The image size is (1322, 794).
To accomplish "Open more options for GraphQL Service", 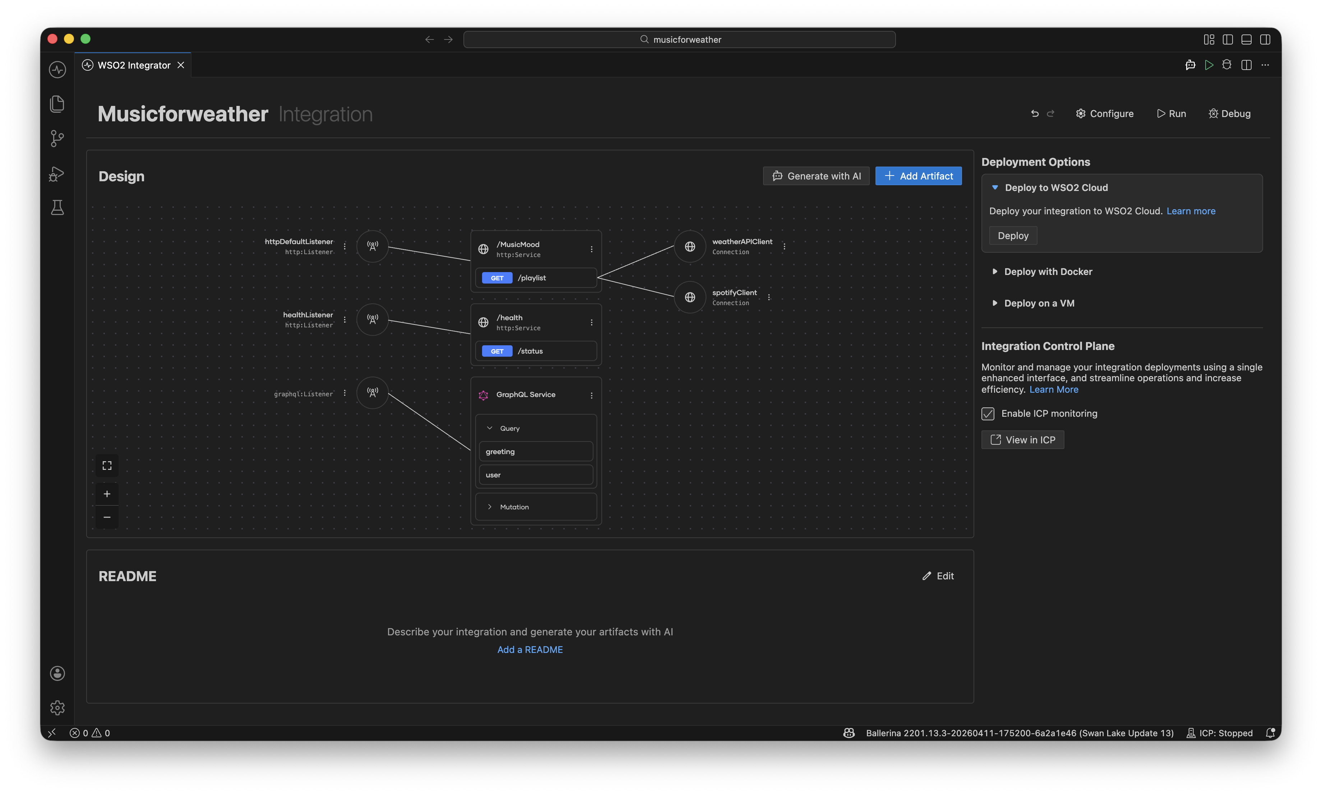I will pos(591,395).
